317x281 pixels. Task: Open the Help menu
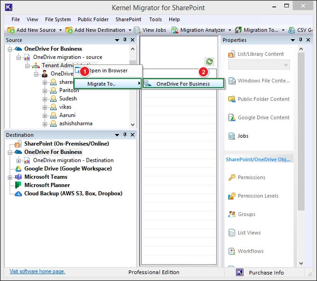174,19
